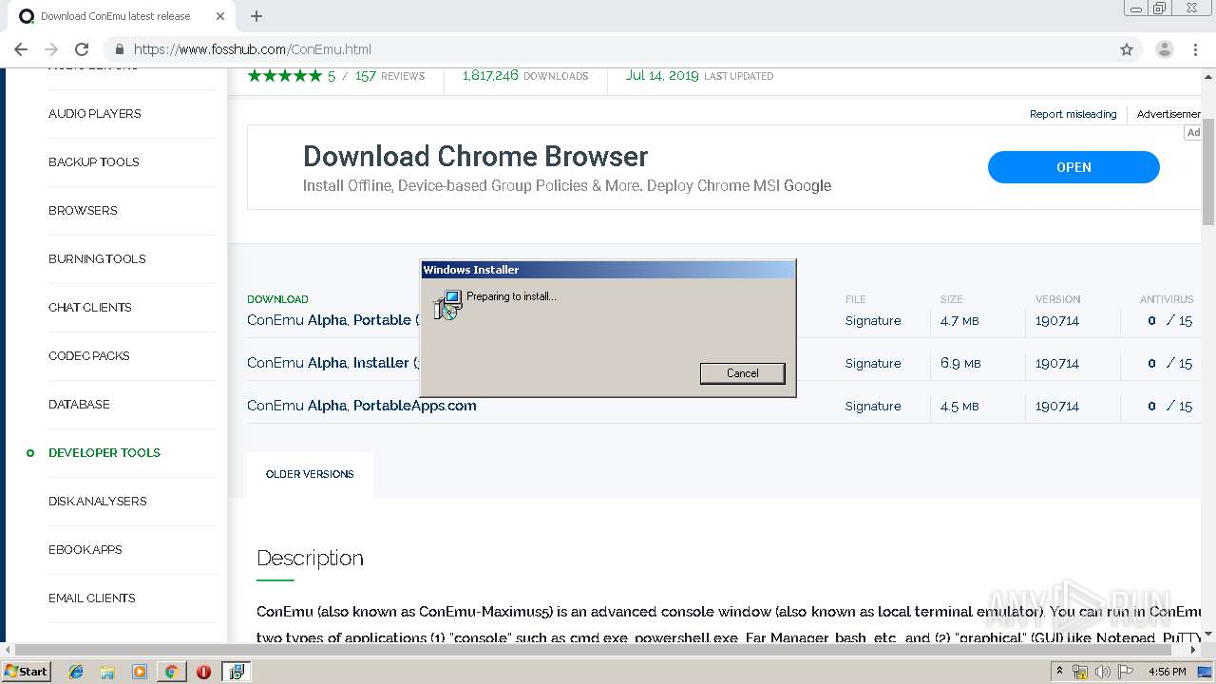Viewport: 1216px width, 684px height.
Task: Open the AUDIO PLAYERS category
Action: click(95, 113)
